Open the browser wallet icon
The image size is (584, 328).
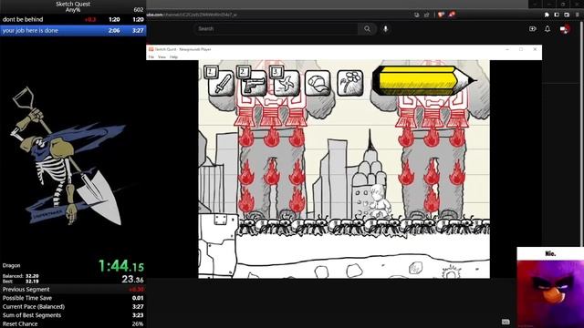[x=567, y=15]
